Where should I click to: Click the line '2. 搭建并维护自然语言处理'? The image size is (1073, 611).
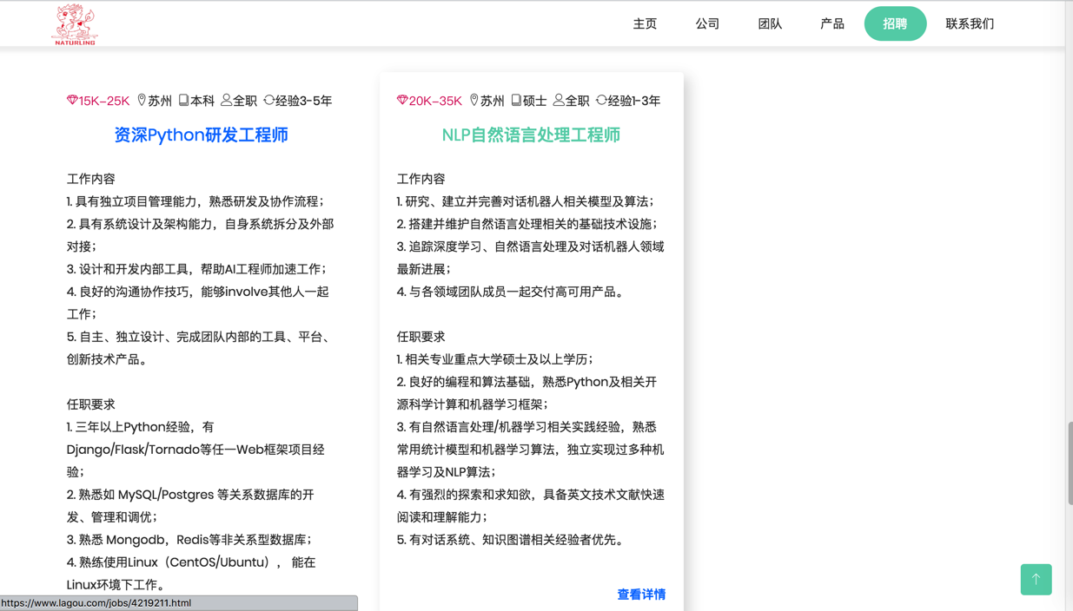point(527,224)
